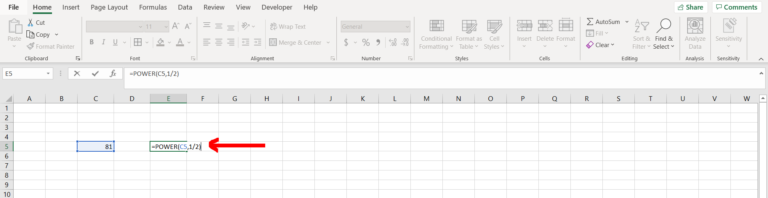Toggle Italic formatting
This screenshot has height=198, width=768.
point(103,42)
